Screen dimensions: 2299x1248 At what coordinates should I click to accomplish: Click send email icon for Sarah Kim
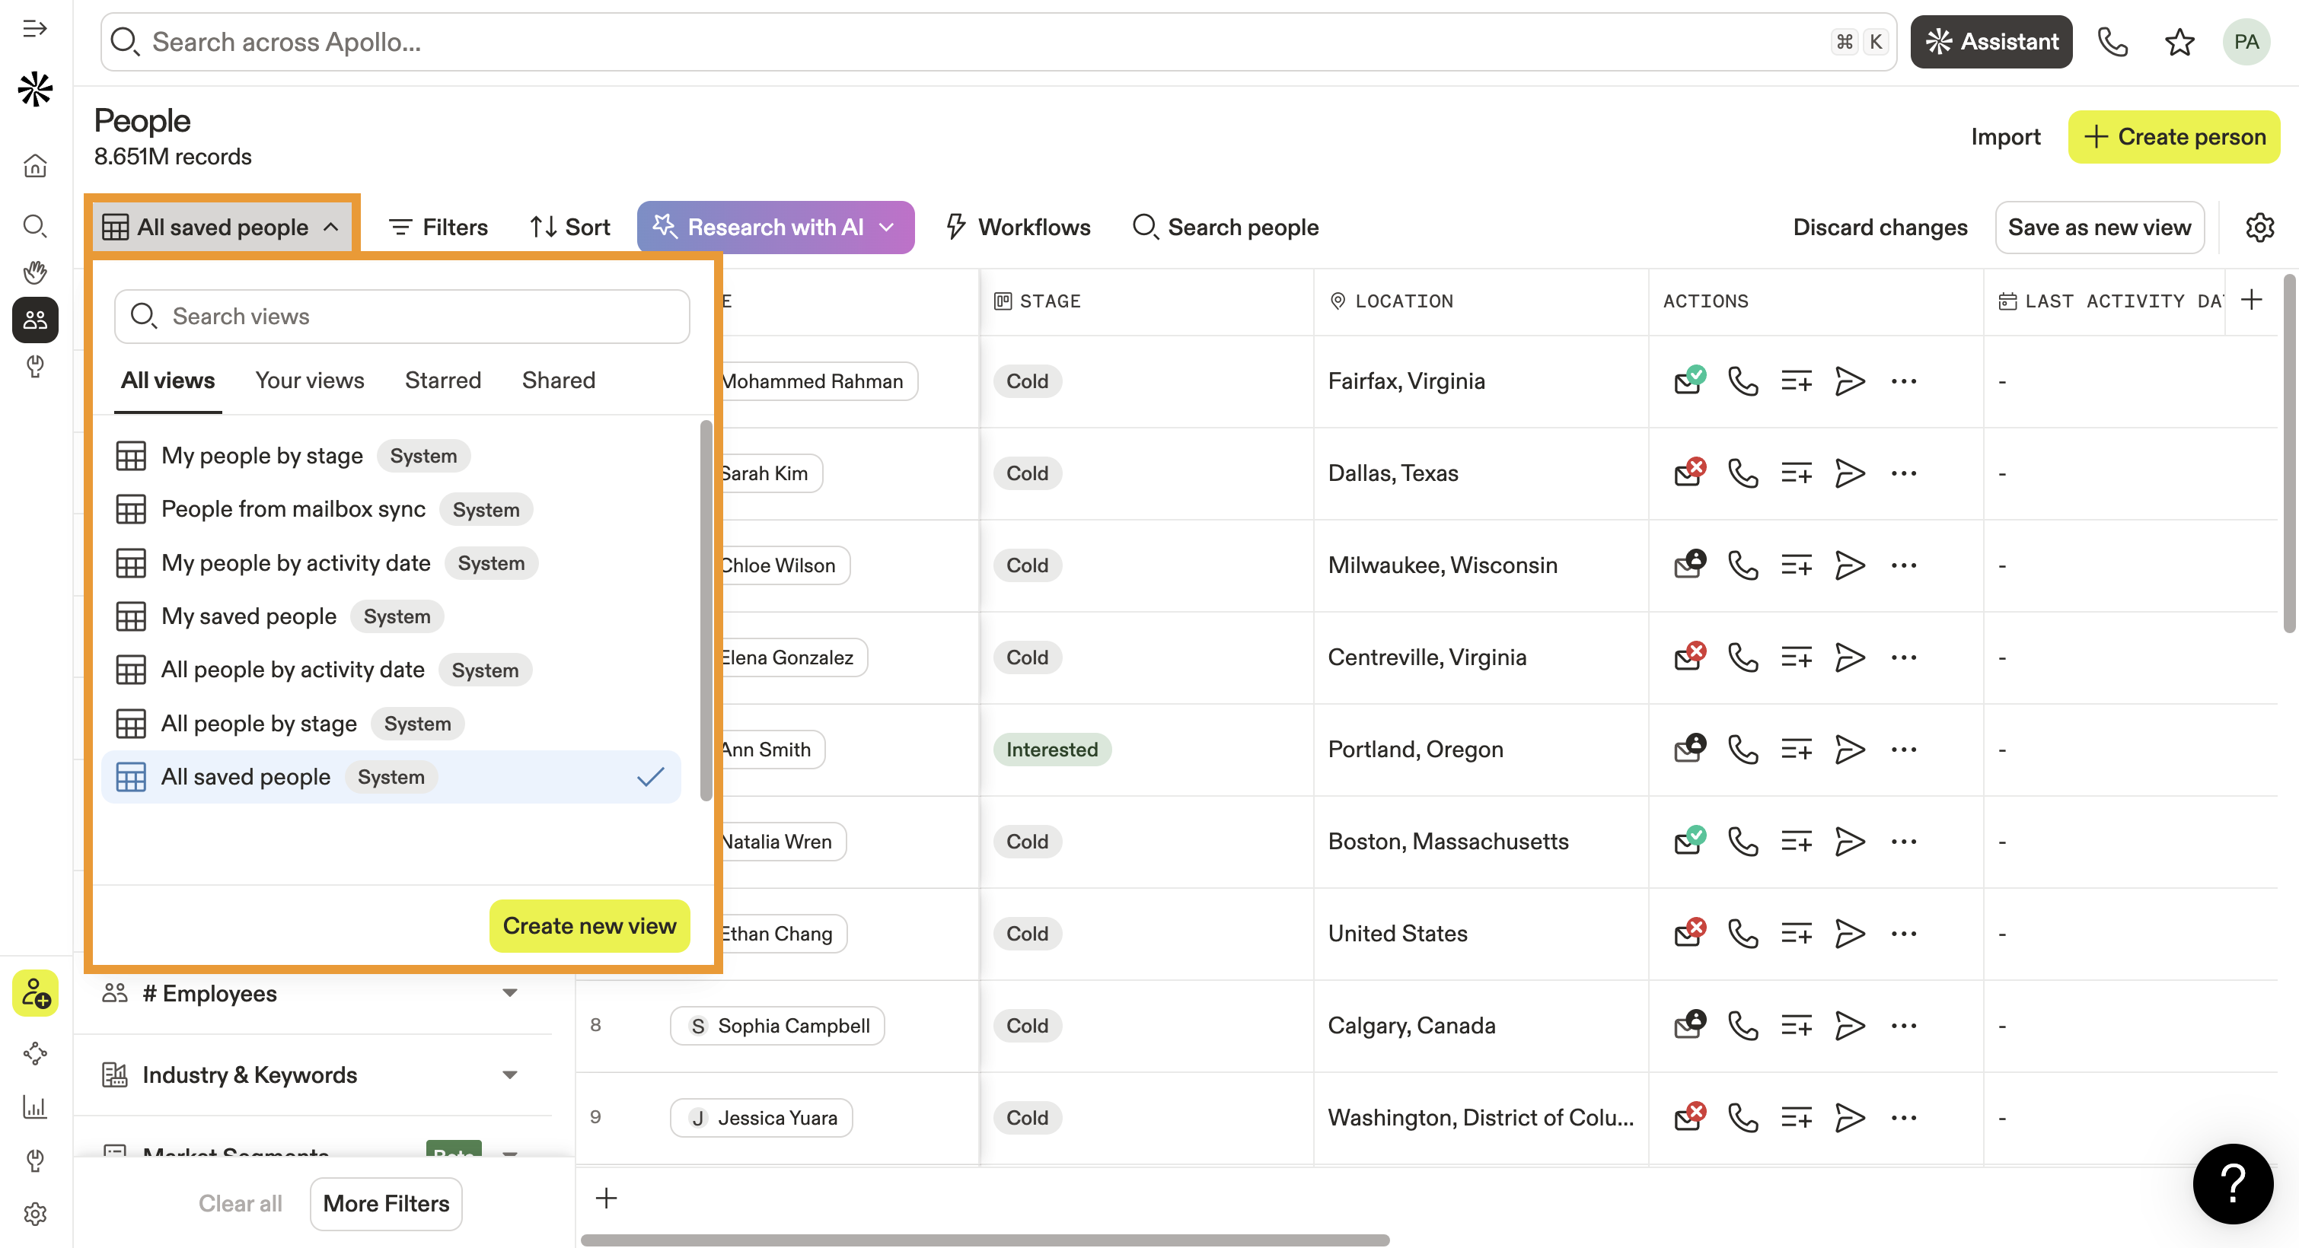click(1849, 473)
